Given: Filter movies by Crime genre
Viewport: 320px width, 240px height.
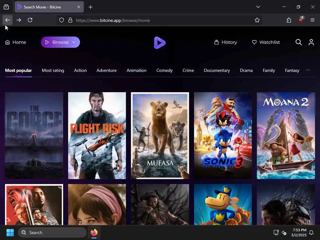Looking at the screenshot, I should (188, 70).
